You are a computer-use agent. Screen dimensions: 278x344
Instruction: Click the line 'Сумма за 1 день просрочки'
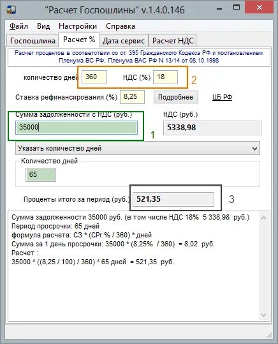(113, 244)
